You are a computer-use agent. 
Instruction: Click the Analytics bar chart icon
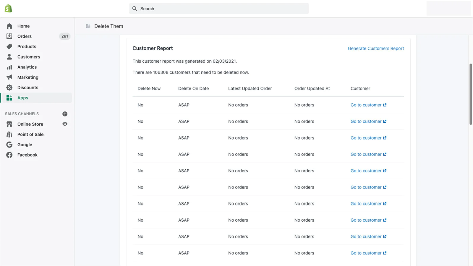[x=9, y=67]
